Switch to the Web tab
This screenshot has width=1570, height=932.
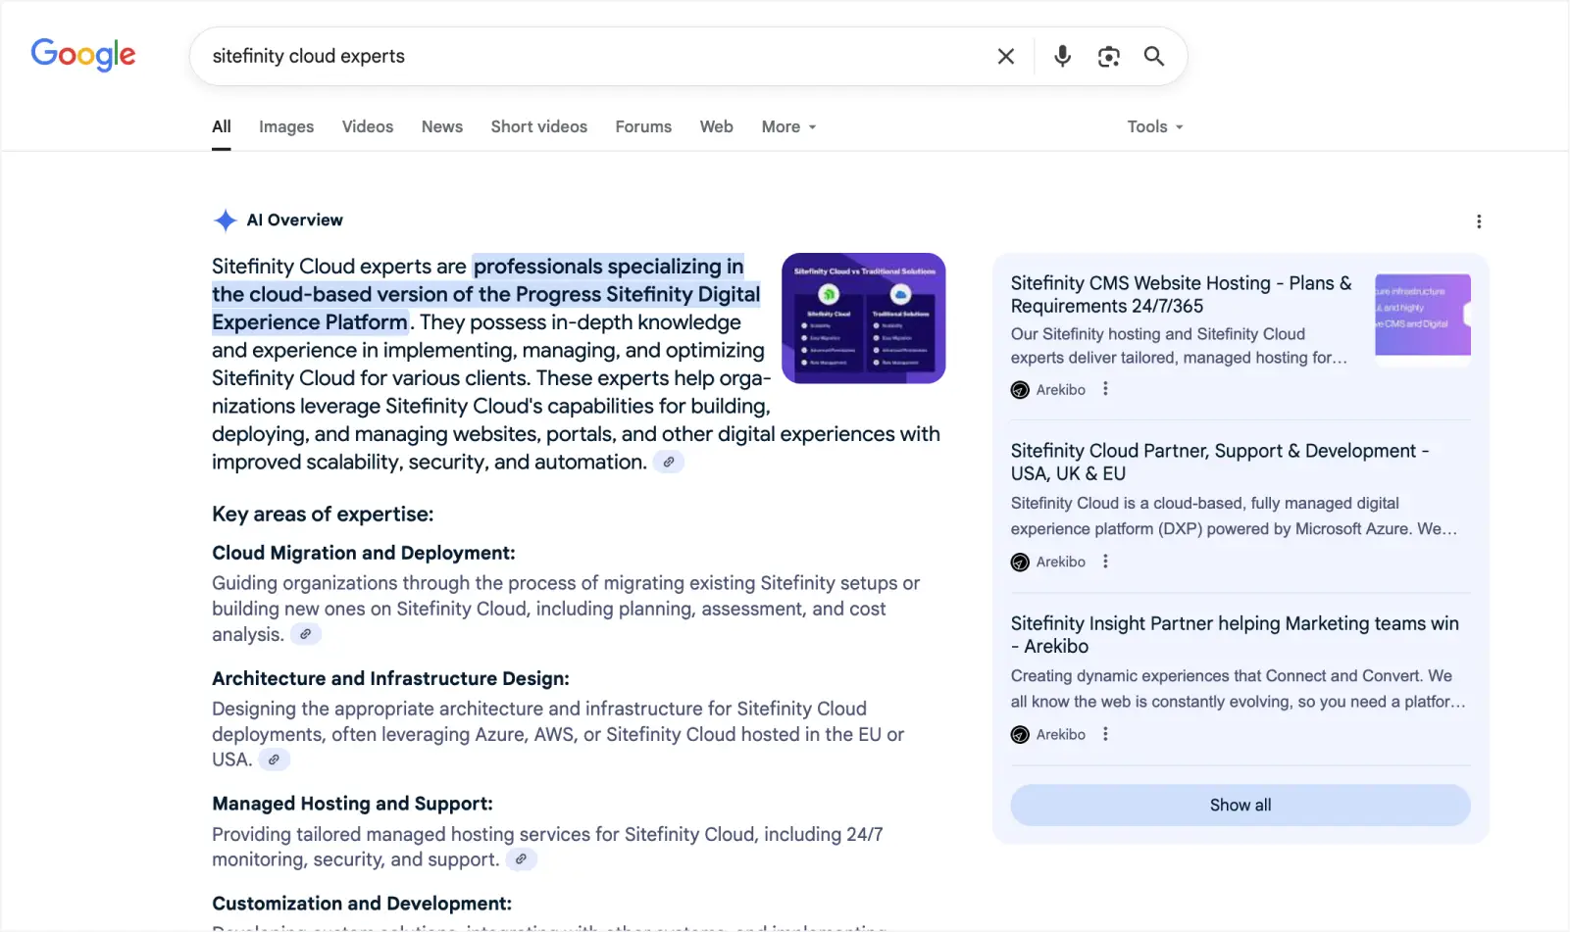click(717, 126)
